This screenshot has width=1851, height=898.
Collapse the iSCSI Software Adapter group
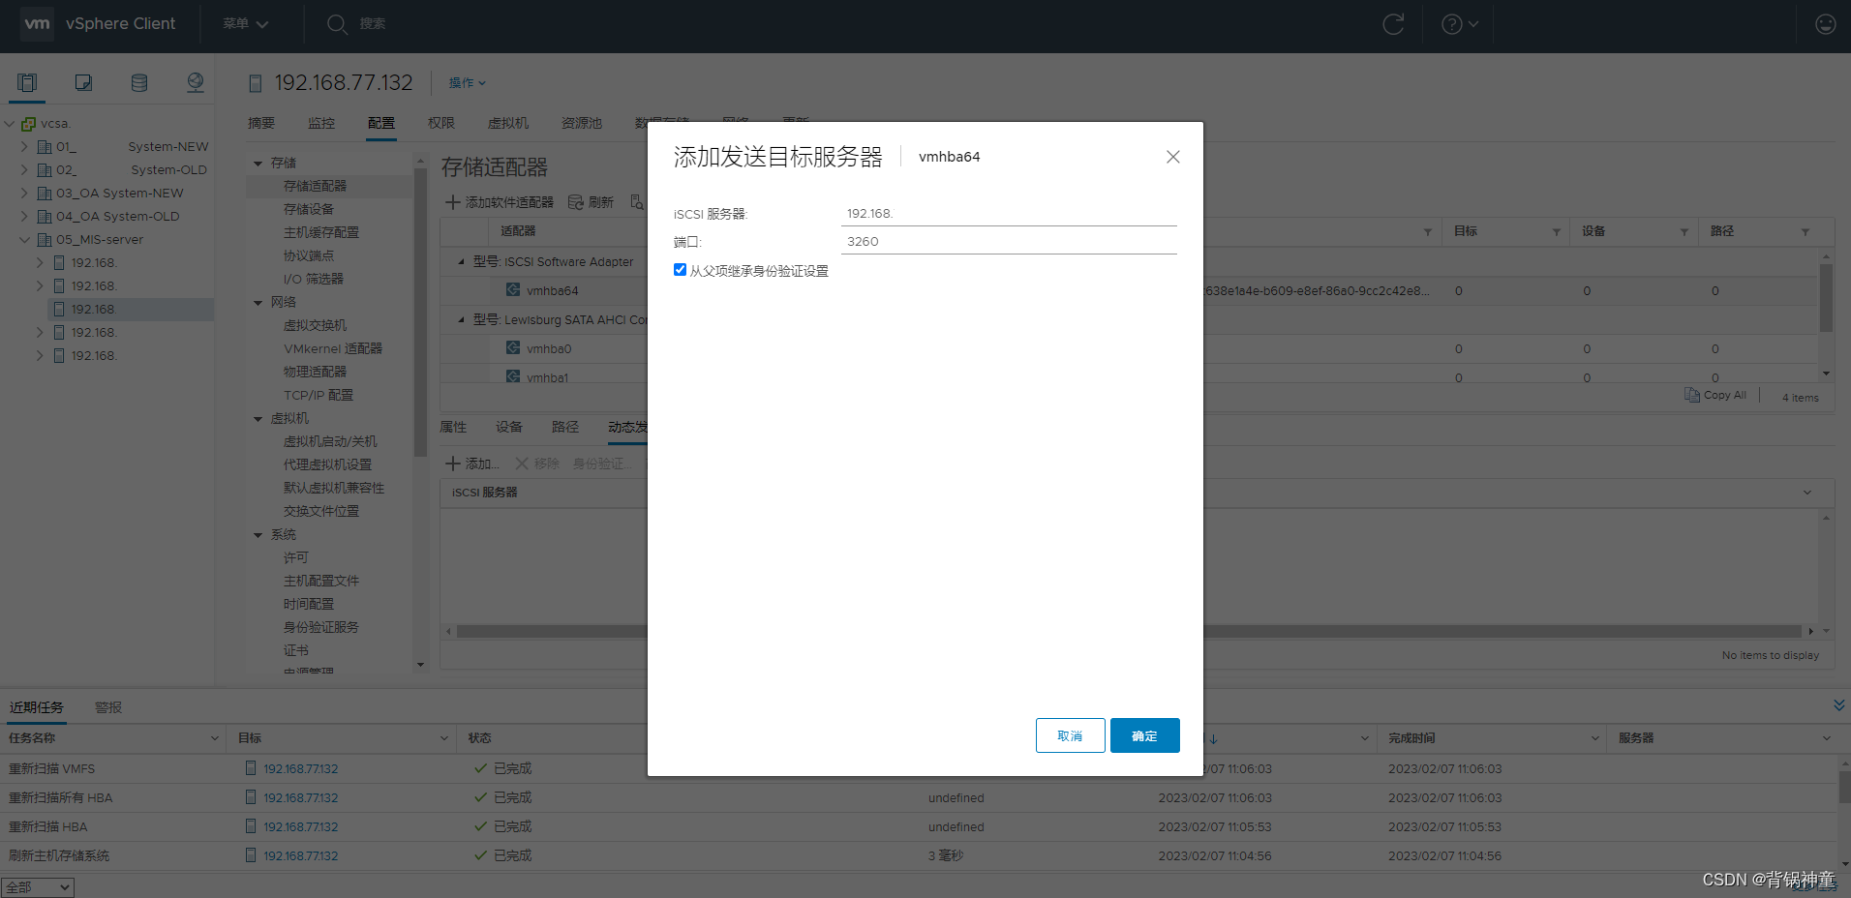pyautogui.click(x=461, y=261)
